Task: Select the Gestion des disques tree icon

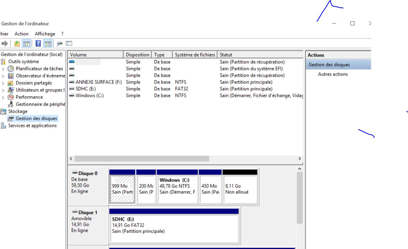Action: (11, 119)
